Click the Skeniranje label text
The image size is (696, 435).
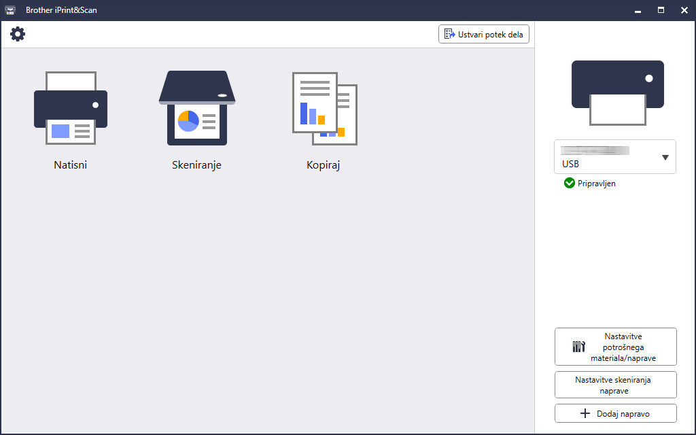tap(196, 165)
